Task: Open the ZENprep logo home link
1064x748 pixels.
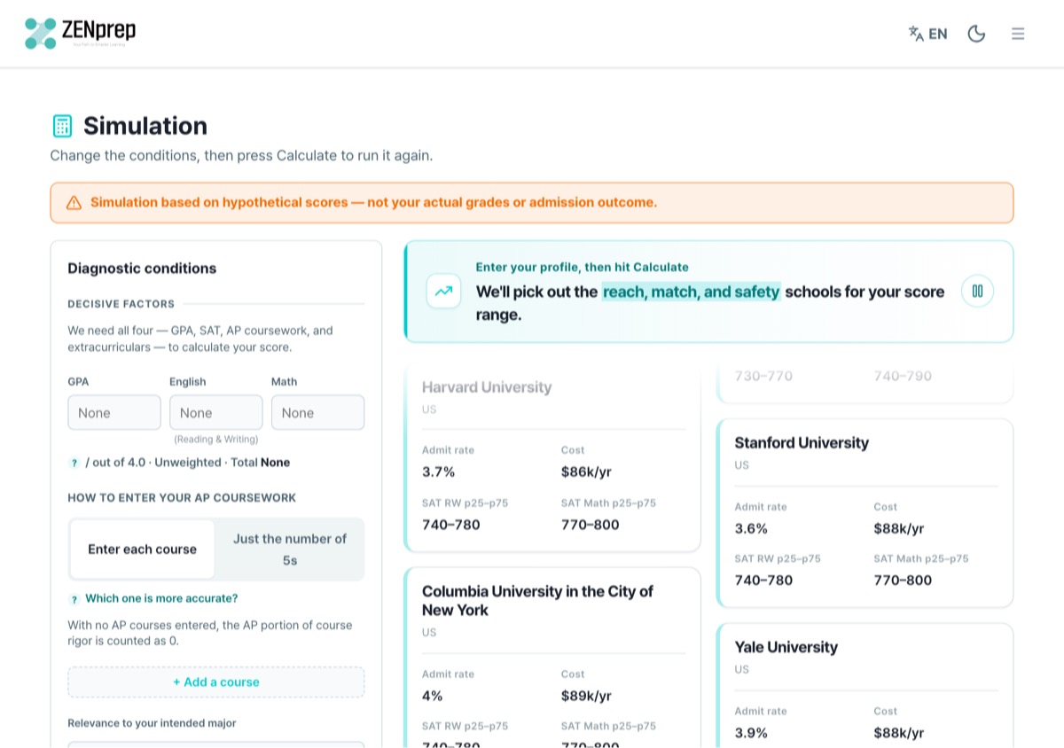Action: [81, 34]
